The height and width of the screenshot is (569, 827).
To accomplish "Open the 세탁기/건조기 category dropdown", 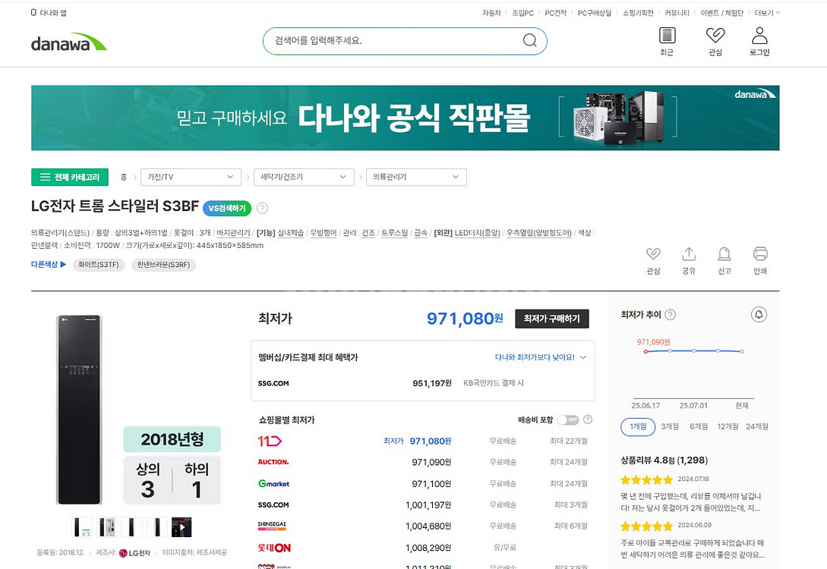I will (x=303, y=177).
